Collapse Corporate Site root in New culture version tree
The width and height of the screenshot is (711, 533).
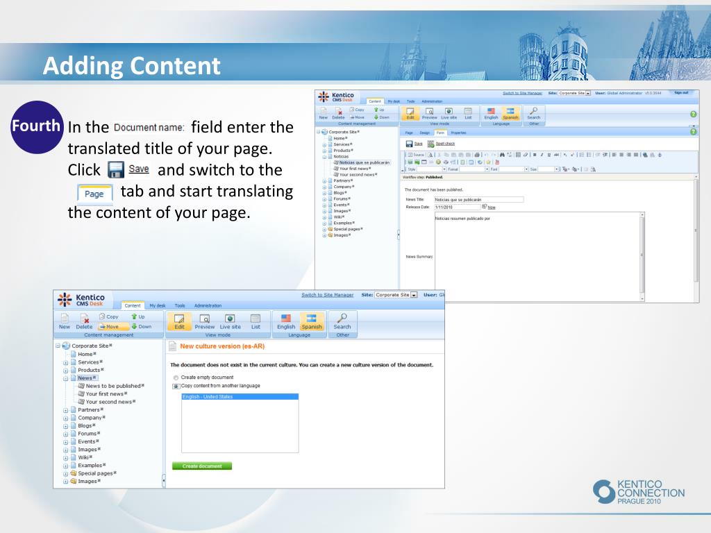[x=58, y=346]
